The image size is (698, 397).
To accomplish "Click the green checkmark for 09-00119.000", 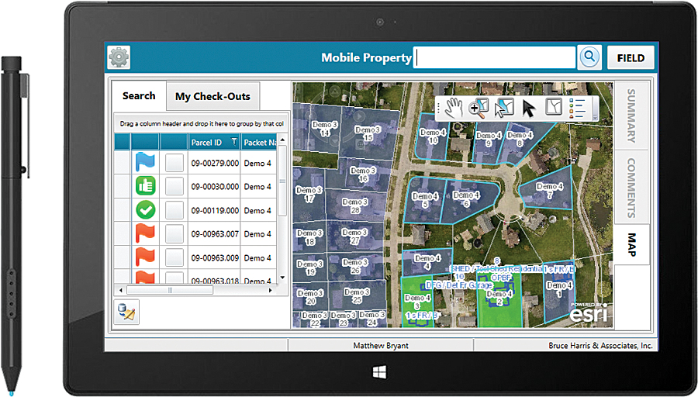I will [146, 209].
